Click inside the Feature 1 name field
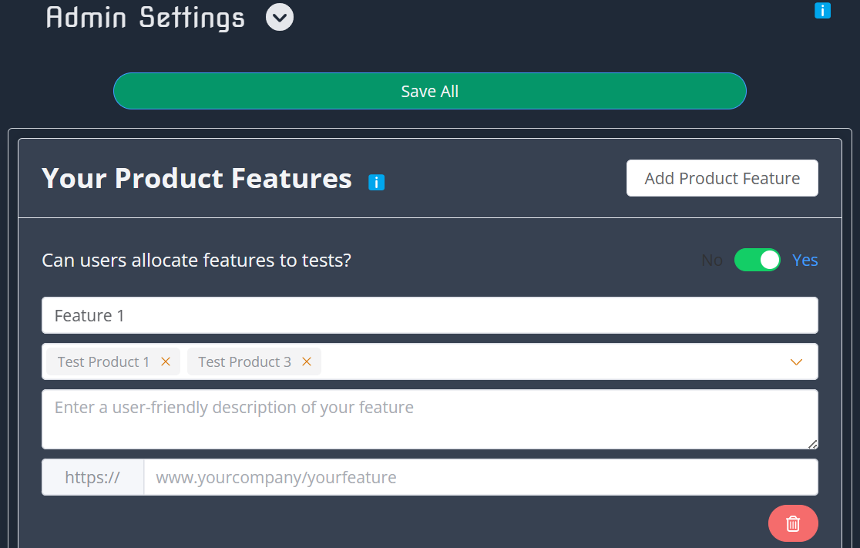860x548 pixels. [429, 315]
